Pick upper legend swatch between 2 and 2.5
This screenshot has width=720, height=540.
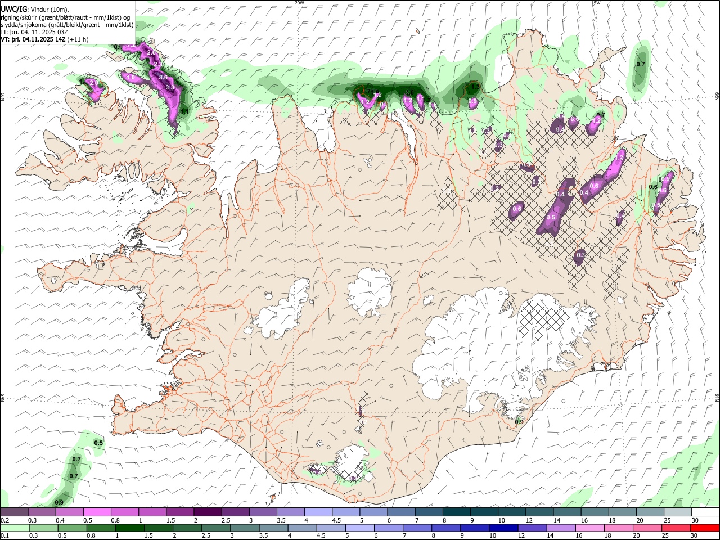click(x=207, y=512)
